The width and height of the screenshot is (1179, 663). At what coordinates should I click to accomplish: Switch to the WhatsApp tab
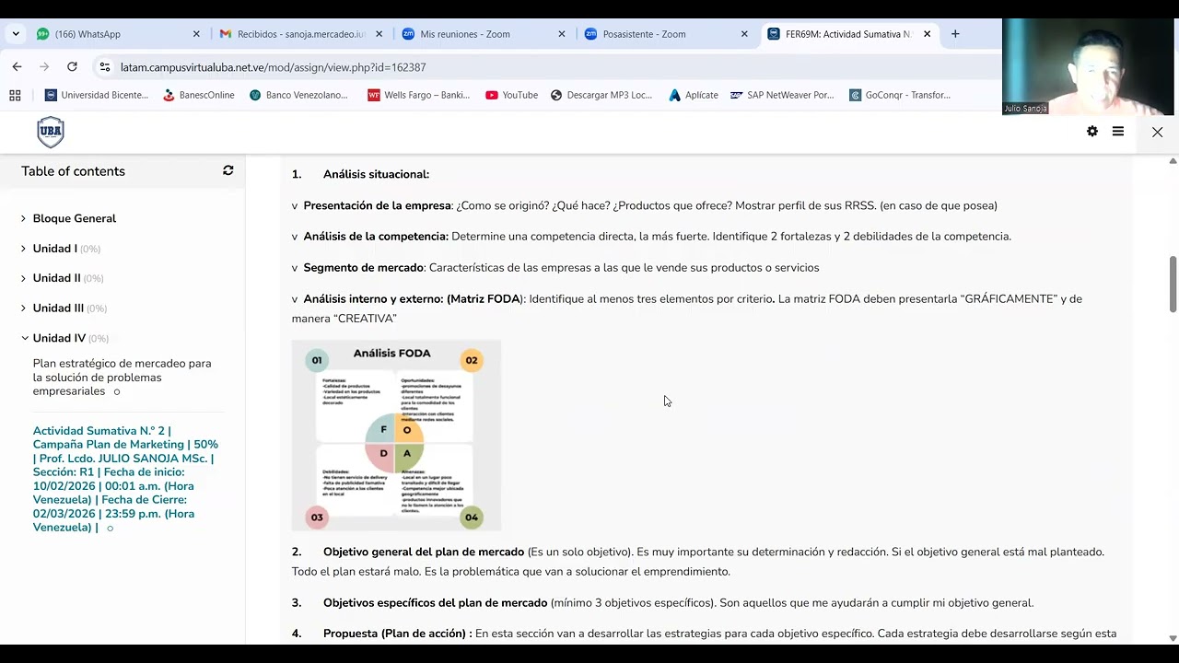click(x=116, y=34)
